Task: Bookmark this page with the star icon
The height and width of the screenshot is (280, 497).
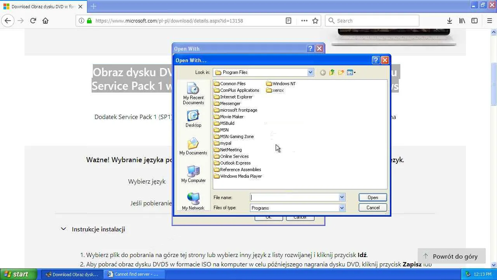Action: coord(315,21)
